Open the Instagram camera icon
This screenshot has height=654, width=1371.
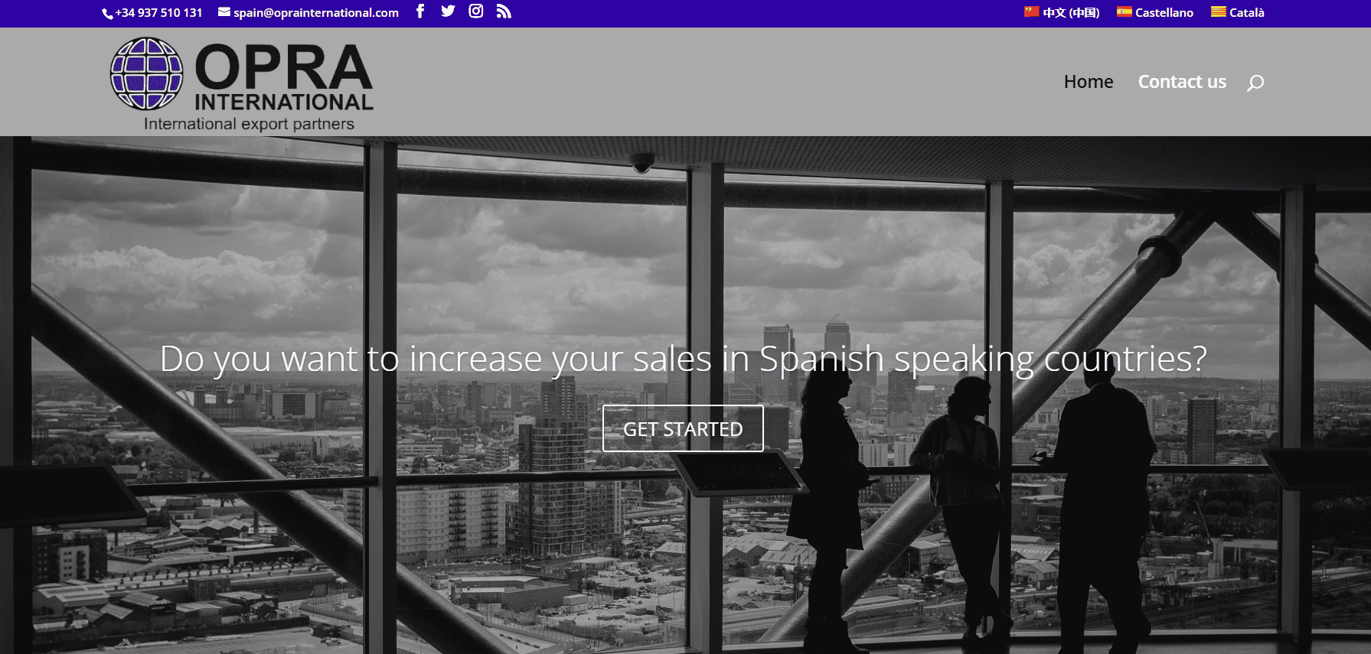[x=476, y=11]
